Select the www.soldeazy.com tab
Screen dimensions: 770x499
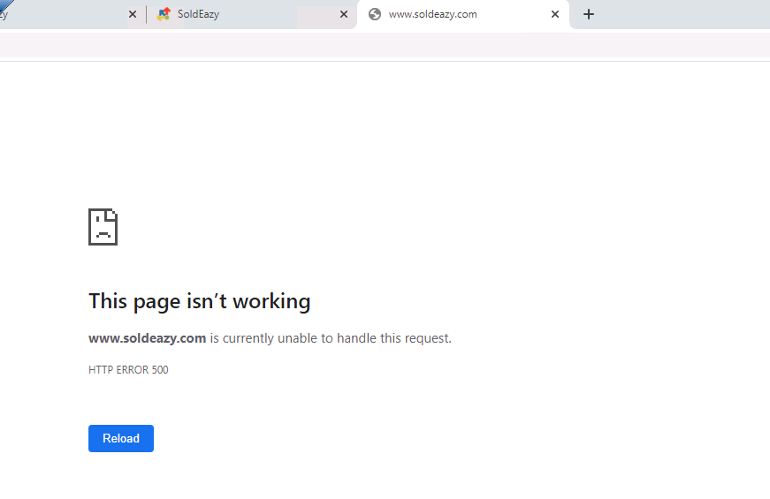coord(463,14)
